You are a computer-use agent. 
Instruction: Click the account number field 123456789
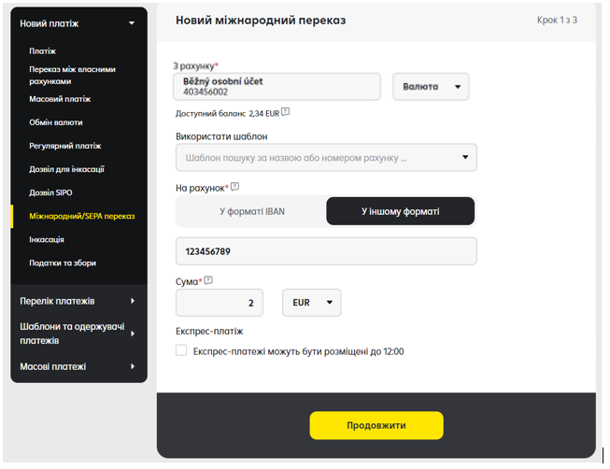pyautogui.click(x=326, y=251)
